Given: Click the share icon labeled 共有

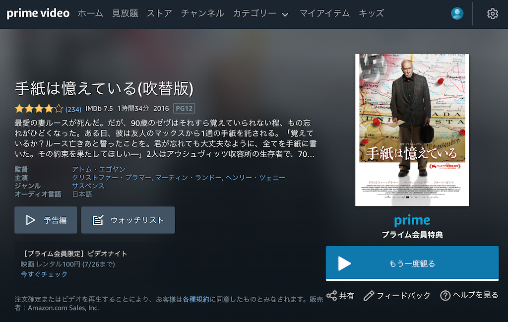Looking at the screenshot, I should 331,295.
